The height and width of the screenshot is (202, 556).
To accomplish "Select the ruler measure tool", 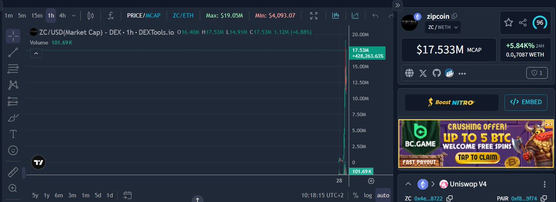I will 13,172.
